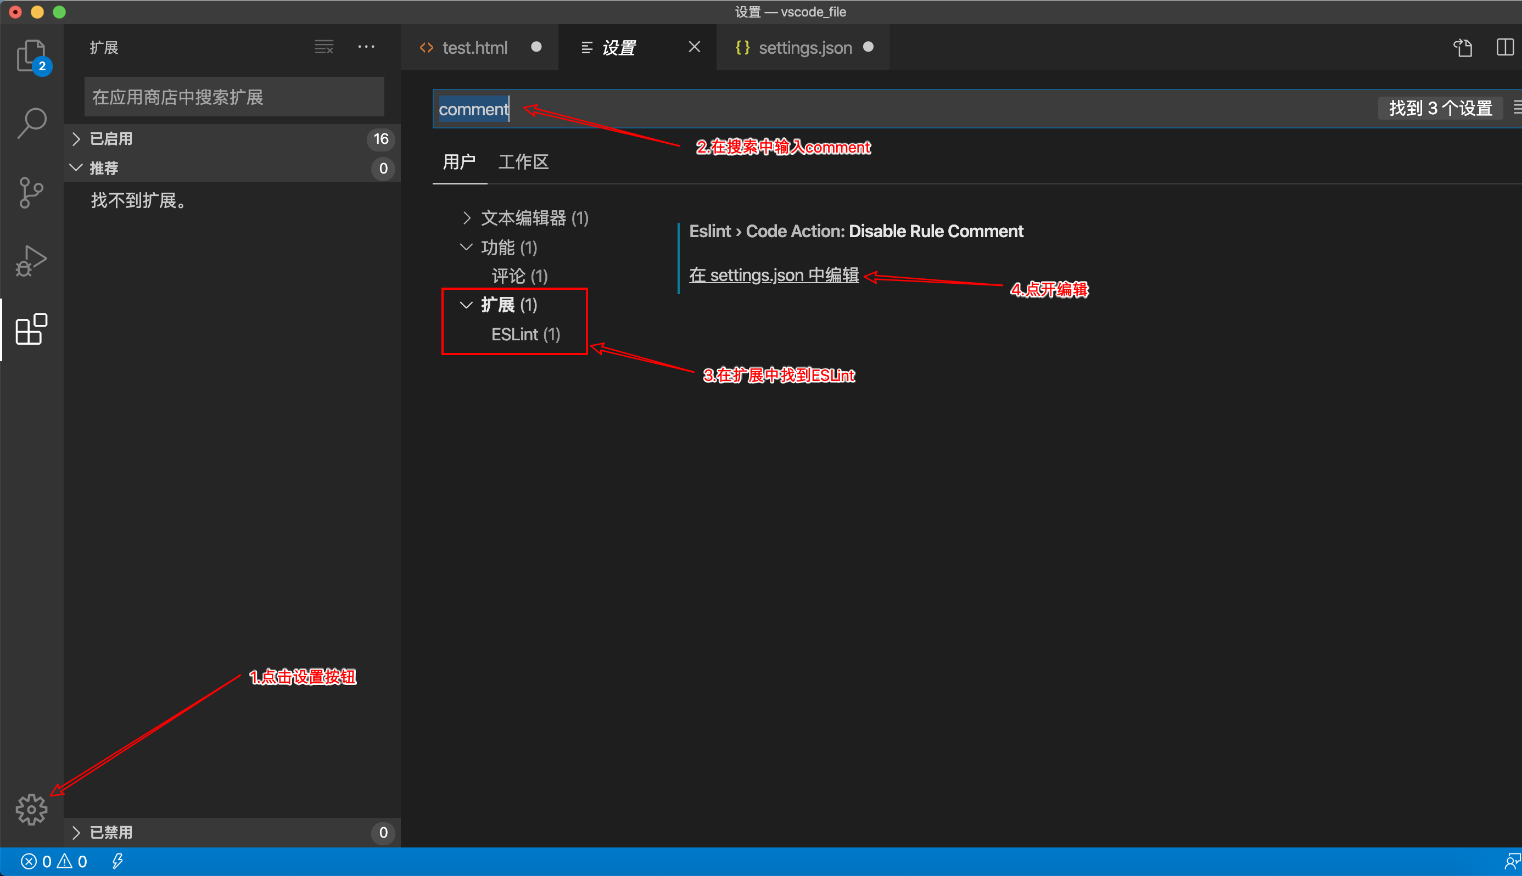This screenshot has width=1522, height=876.
Task: Click the split editor icon
Action: point(1504,47)
